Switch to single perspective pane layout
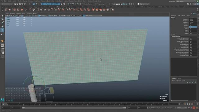199x112 pixels. point(2,46)
